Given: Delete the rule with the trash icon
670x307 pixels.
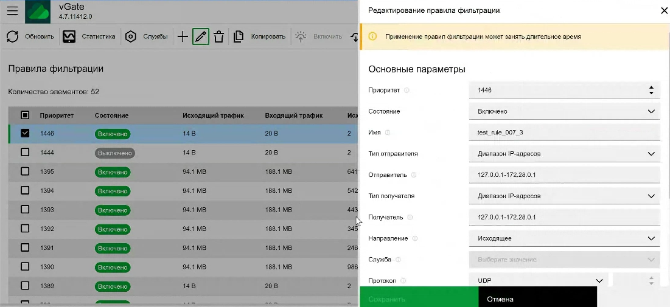Looking at the screenshot, I should point(219,36).
